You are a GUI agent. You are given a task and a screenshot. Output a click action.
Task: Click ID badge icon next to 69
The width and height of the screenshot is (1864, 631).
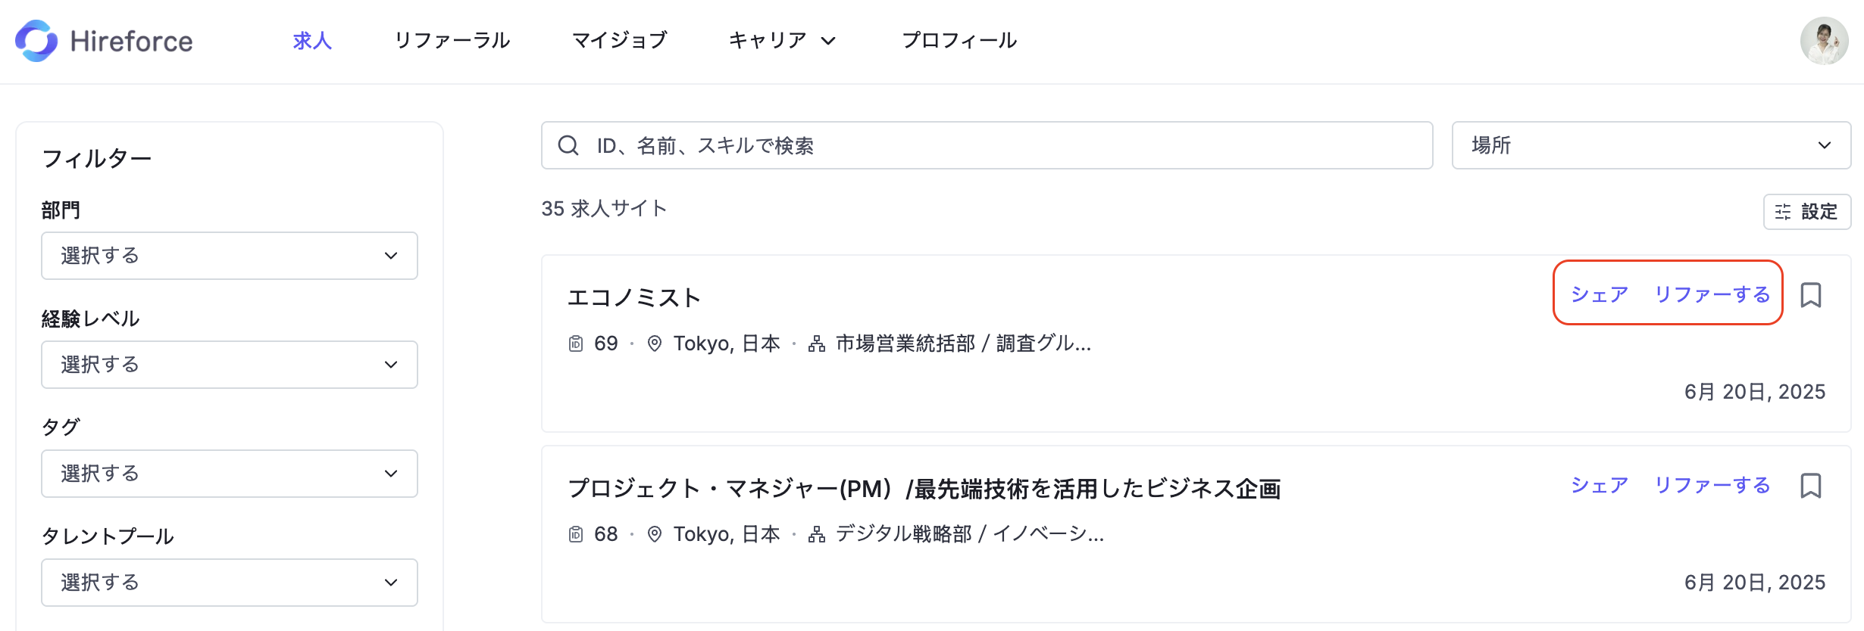576,343
